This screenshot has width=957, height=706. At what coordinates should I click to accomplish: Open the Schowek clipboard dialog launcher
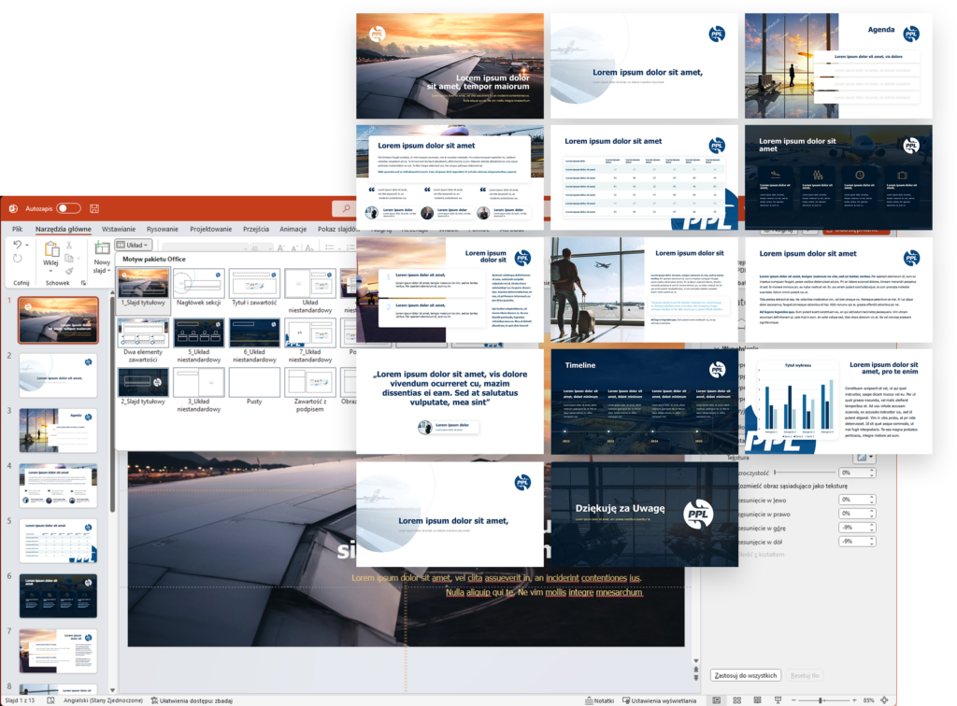tap(83, 283)
